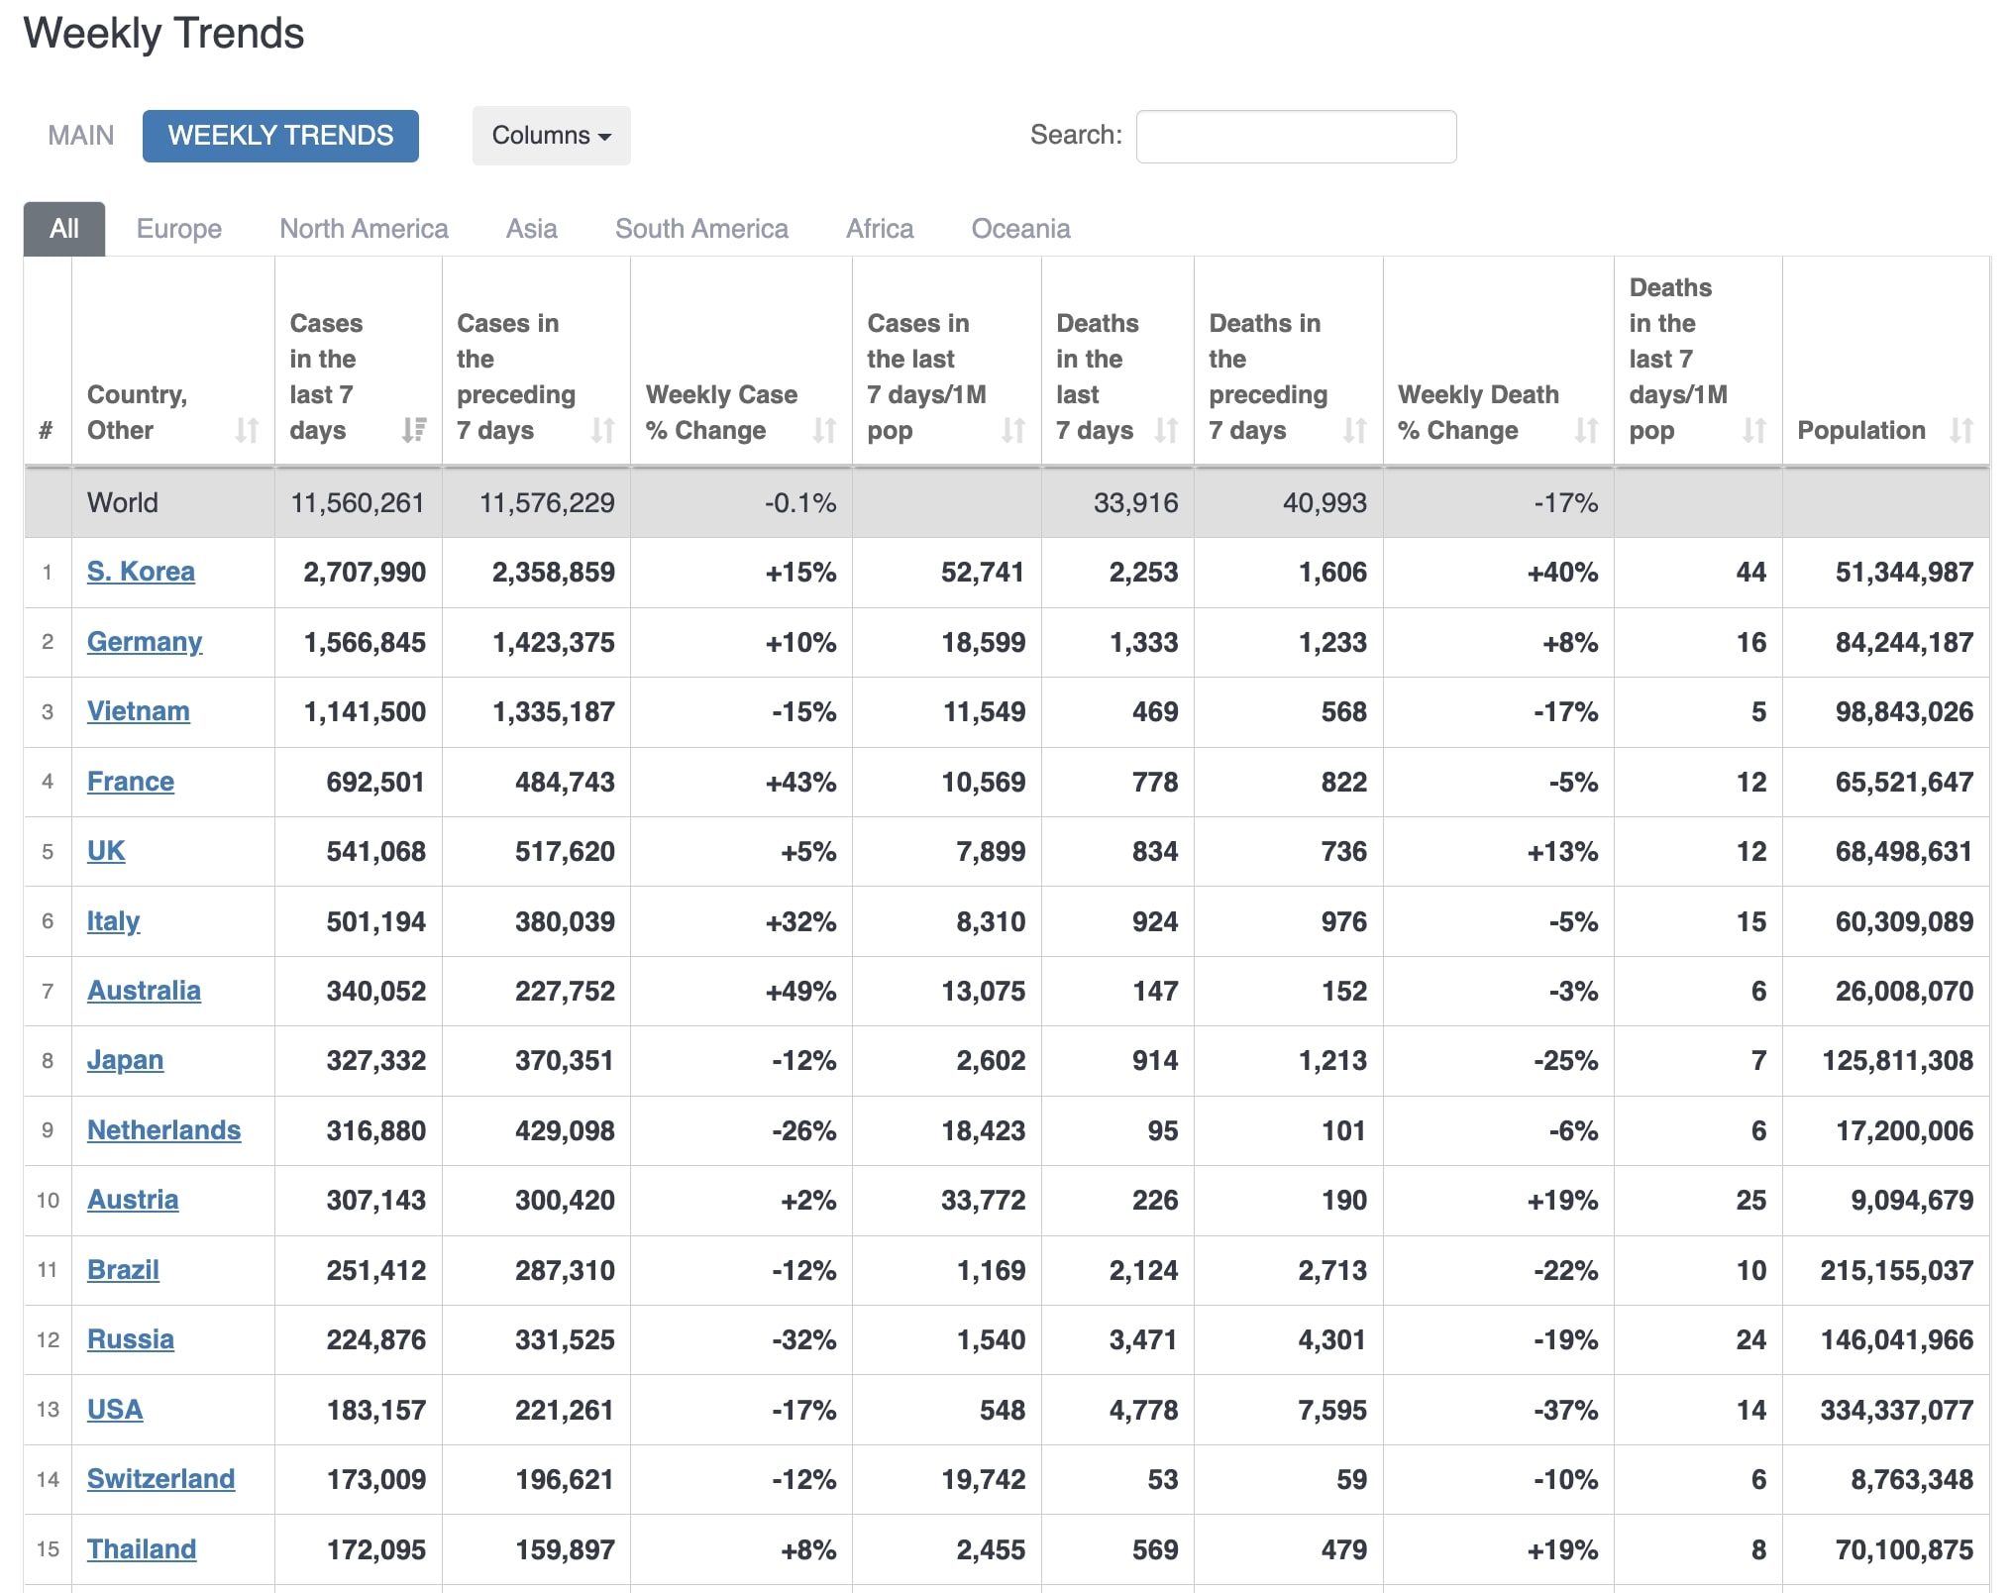The image size is (2013, 1593).
Task: Select the World summary row
Action: (x=123, y=502)
